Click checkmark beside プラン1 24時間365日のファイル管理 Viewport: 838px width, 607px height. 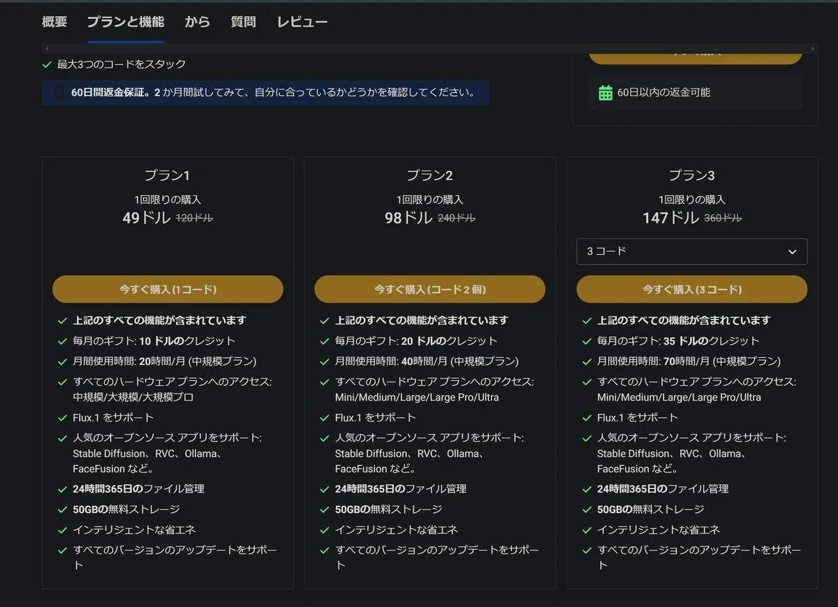click(62, 489)
